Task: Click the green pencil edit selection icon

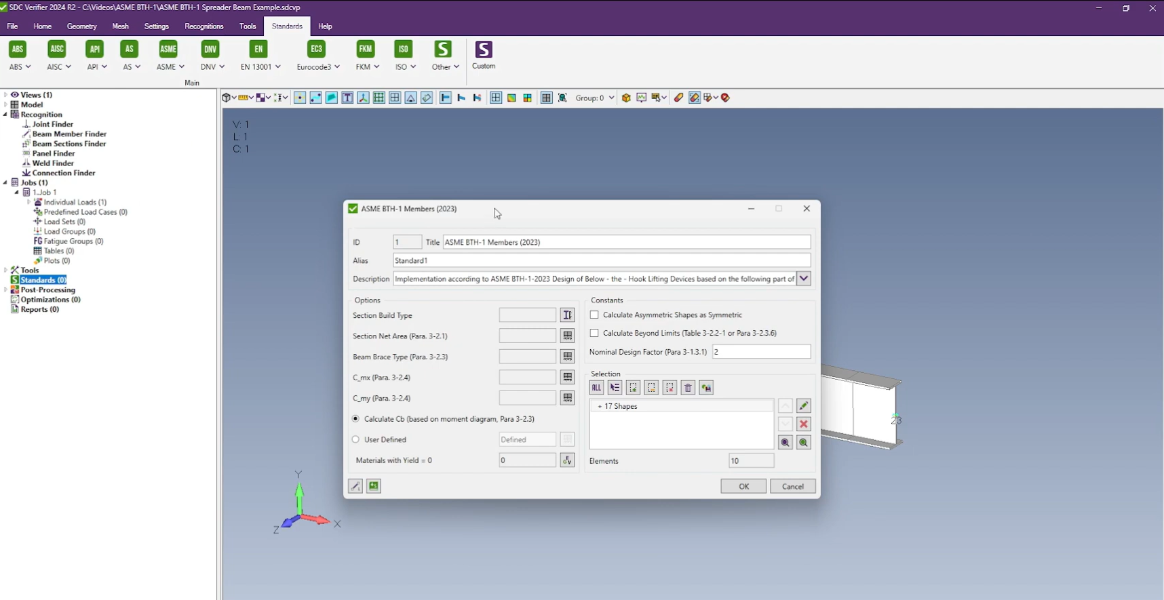Action: 804,406
